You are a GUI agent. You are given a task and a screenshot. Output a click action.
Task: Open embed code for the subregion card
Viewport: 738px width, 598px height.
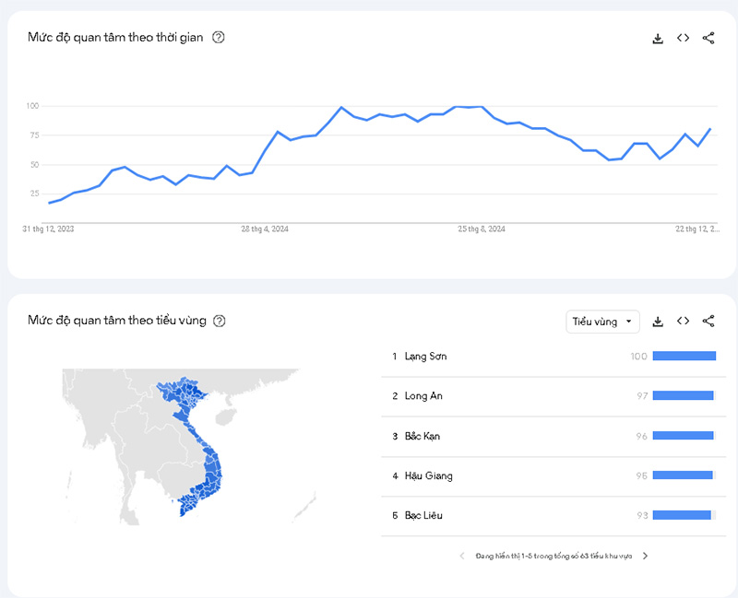[x=683, y=321]
